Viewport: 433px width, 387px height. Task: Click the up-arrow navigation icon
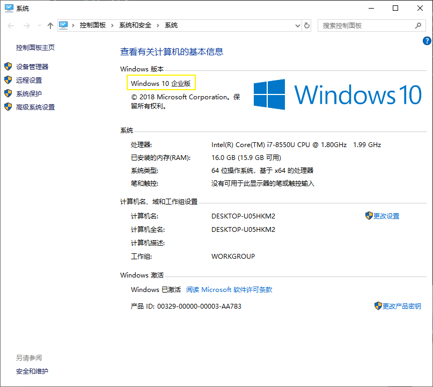coord(50,25)
